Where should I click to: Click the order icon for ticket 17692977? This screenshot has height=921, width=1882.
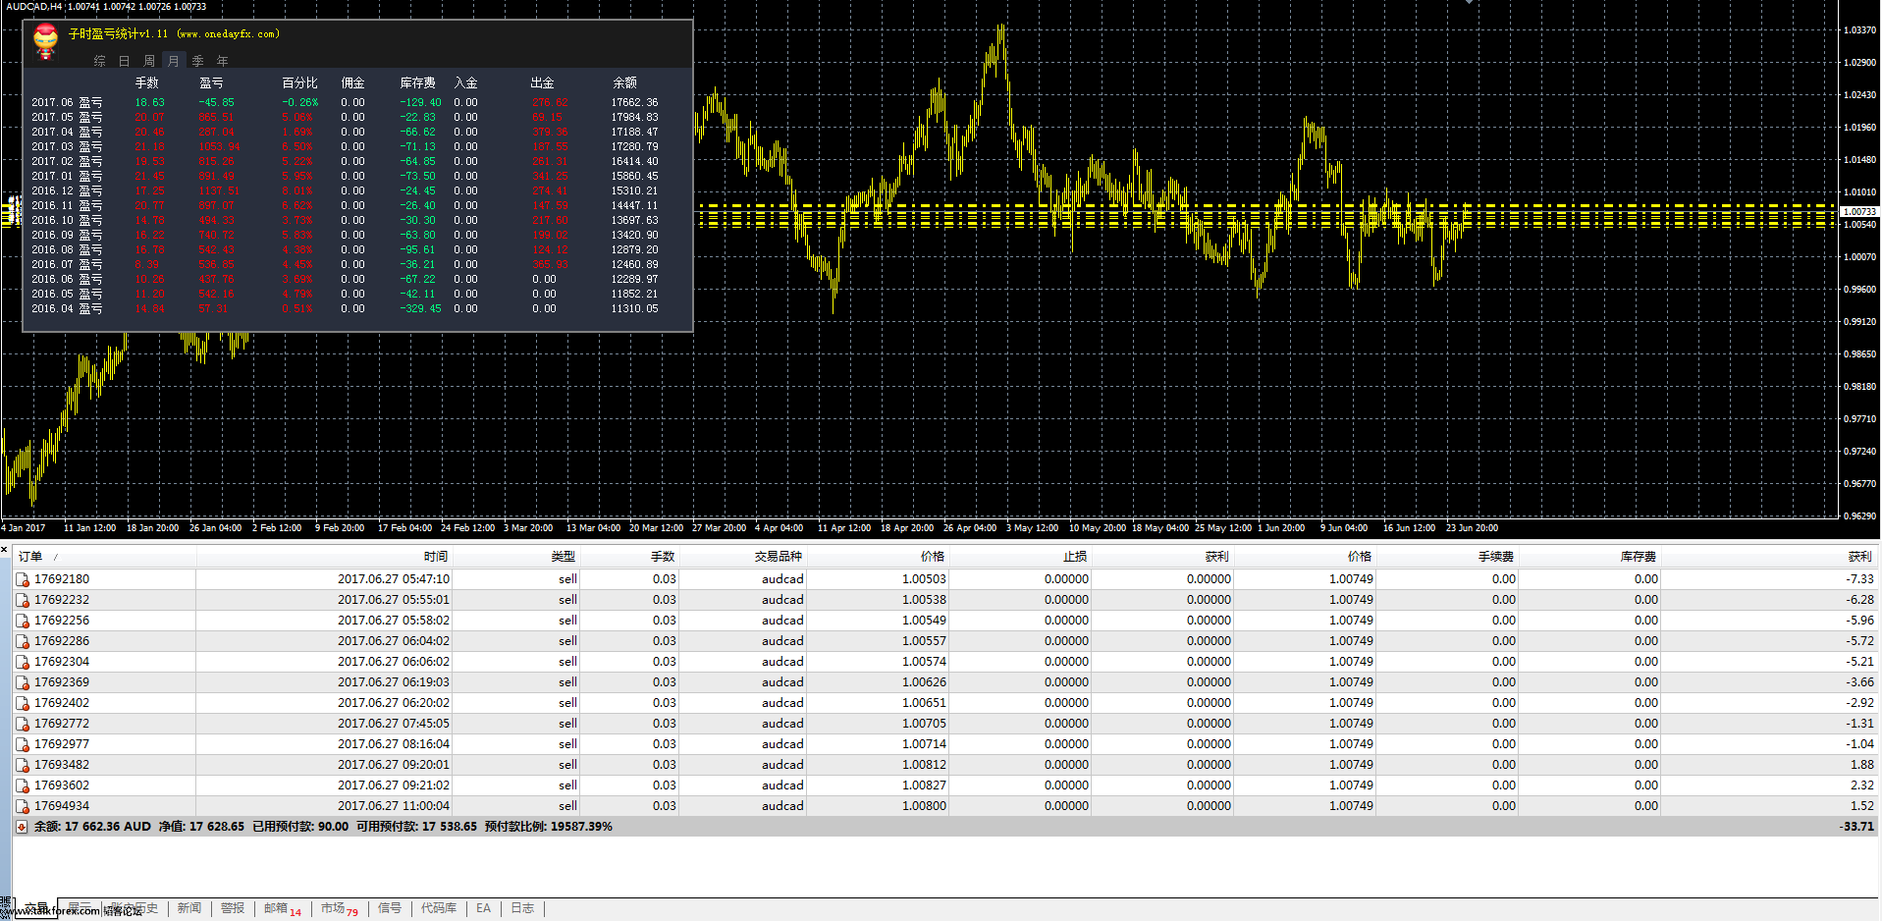[23, 744]
